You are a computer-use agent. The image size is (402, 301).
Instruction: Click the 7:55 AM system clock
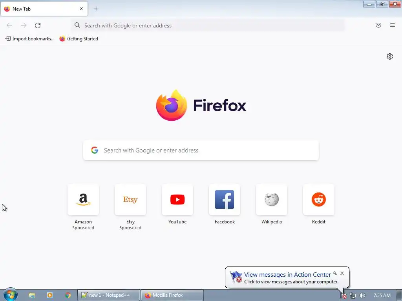[x=382, y=296]
